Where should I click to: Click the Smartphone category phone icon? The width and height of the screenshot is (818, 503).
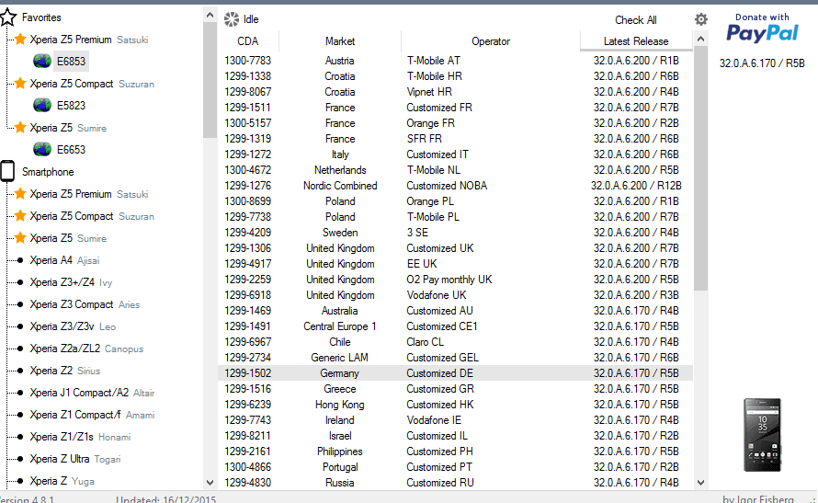[7, 171]
